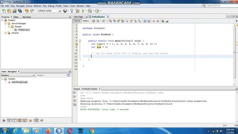This screenshot has height=134, width=238.
Task: Click the Clean and Build icon
Action: [77, 11]
